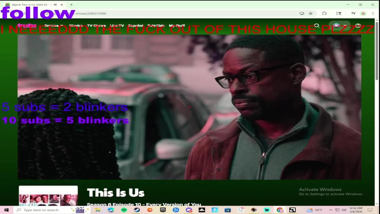The image size is (380, 214).
Task: Open the help icon in site header
Action: point(358,26)
